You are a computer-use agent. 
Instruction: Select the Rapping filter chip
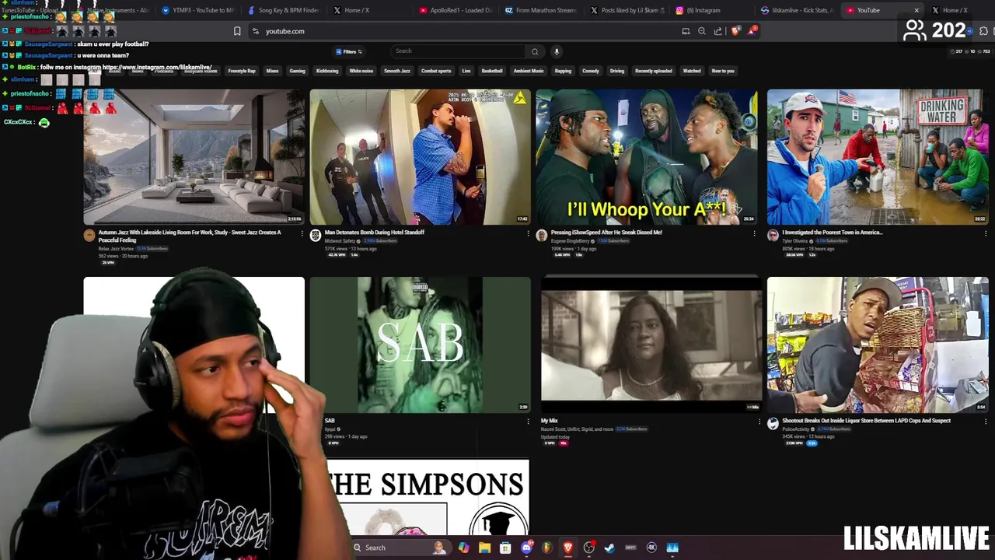tap(564, 71)
